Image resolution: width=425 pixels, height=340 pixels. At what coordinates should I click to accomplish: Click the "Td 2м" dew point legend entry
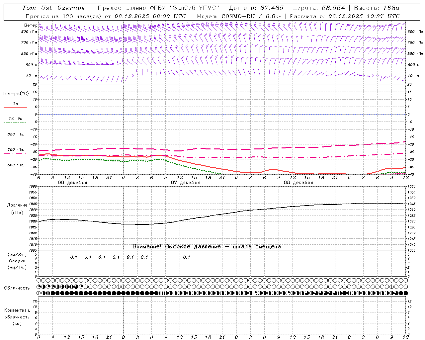(x=15, y=119)
